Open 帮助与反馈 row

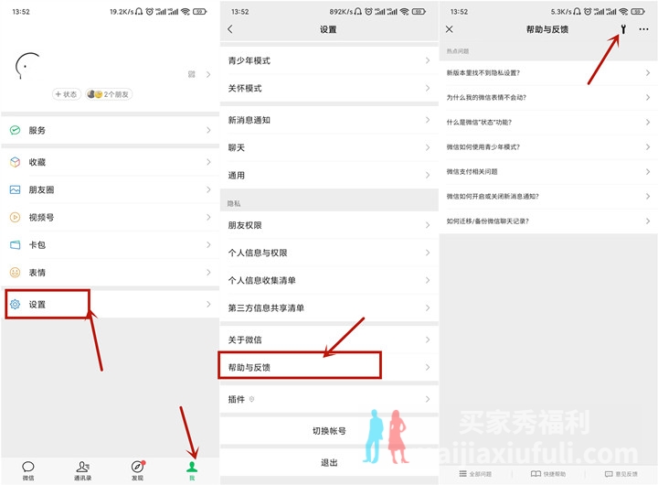(x=329, y=367)
